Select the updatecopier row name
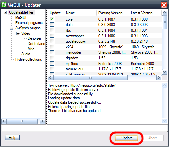 tap(76, 41)
